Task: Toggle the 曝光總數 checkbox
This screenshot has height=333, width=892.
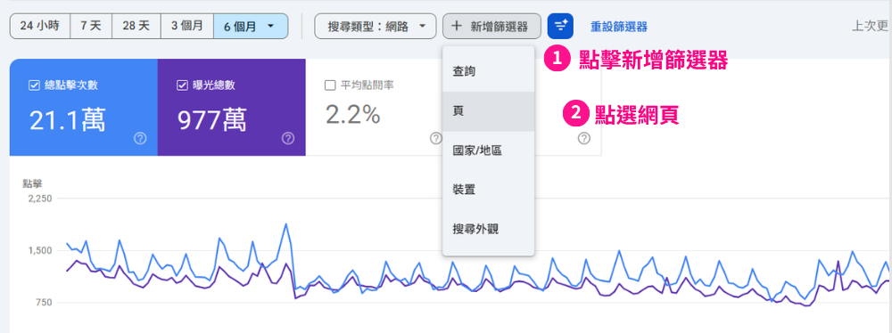Action: point(183,85)
